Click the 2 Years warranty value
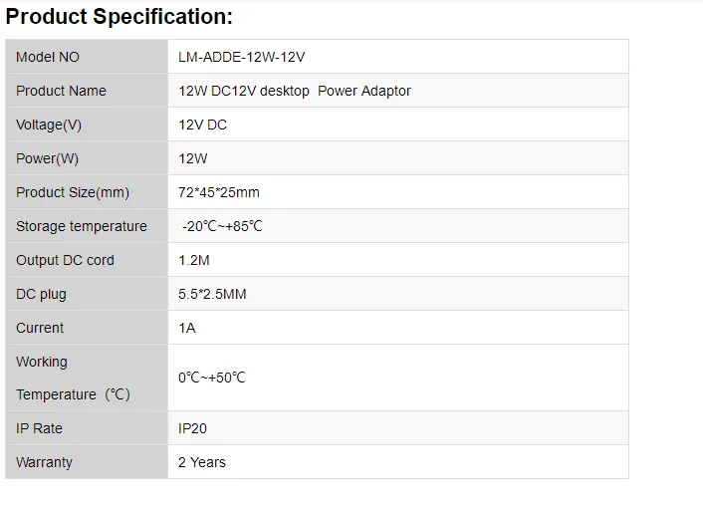This screenshot has height=509, width=703. pyautogui.click(x=201, y=462)
